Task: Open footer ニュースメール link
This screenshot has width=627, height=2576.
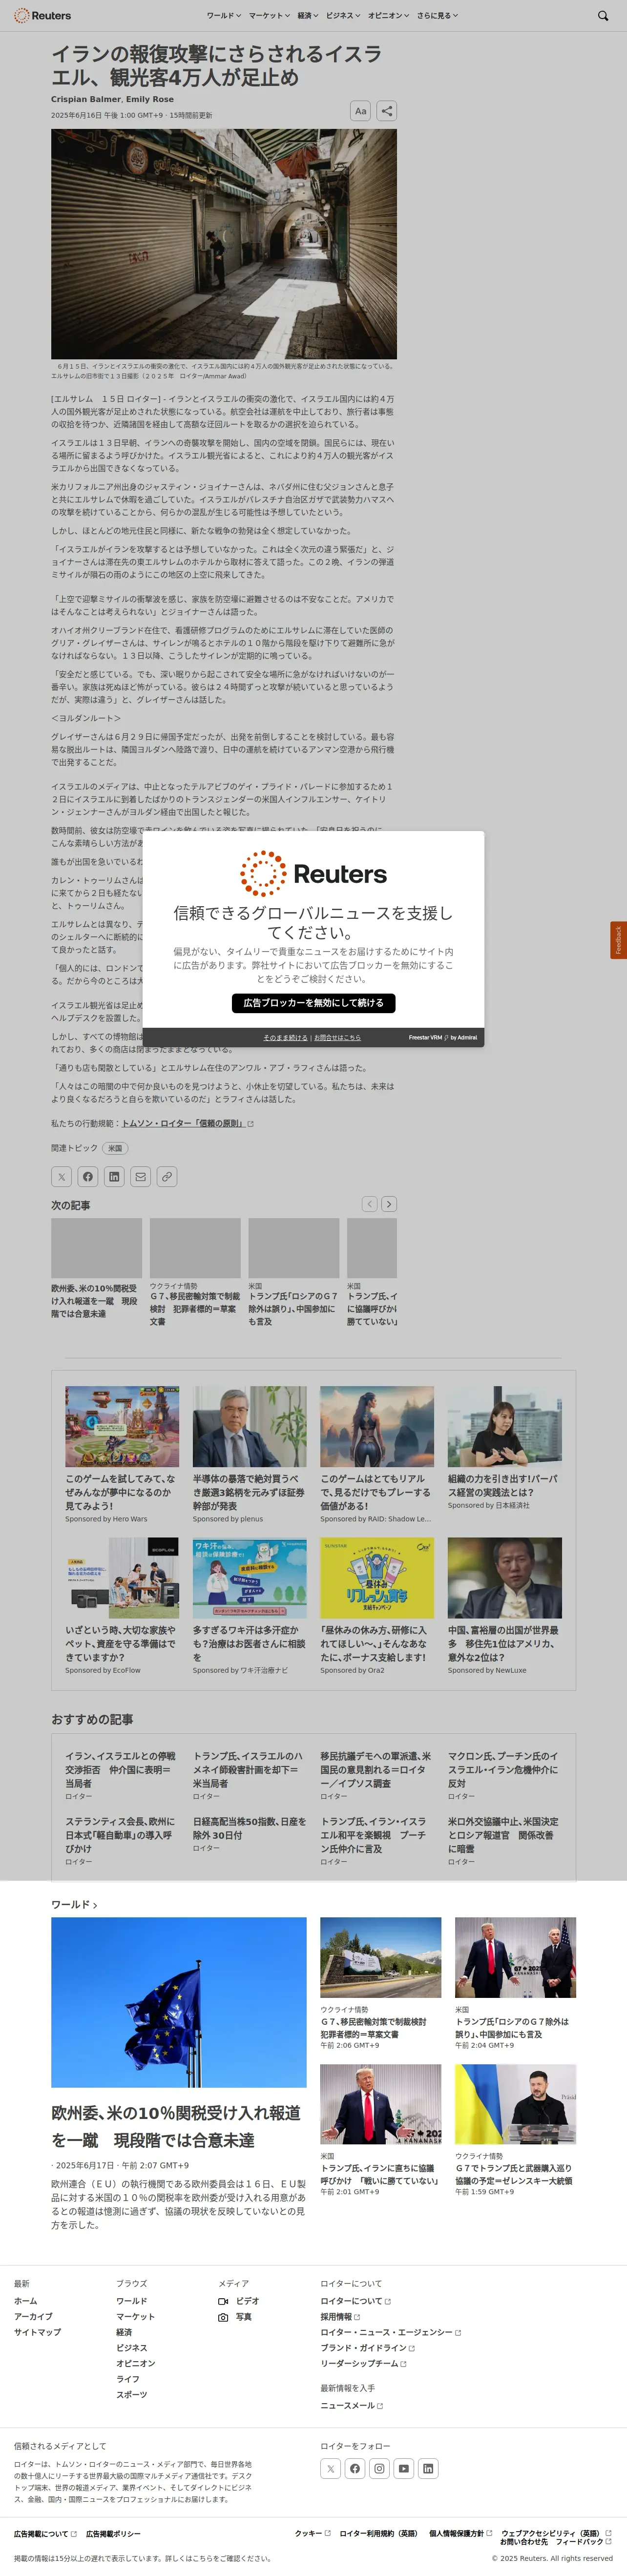Action: pos(351,2406)
